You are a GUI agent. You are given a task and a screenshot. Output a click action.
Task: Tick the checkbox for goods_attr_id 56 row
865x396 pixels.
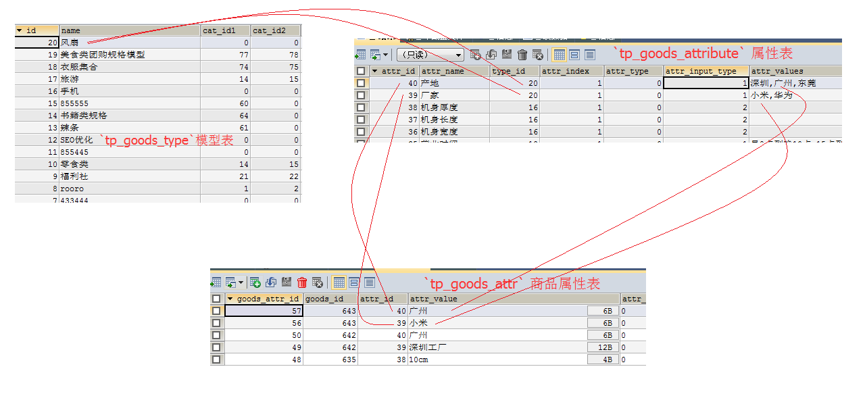(x=216, y=323)
